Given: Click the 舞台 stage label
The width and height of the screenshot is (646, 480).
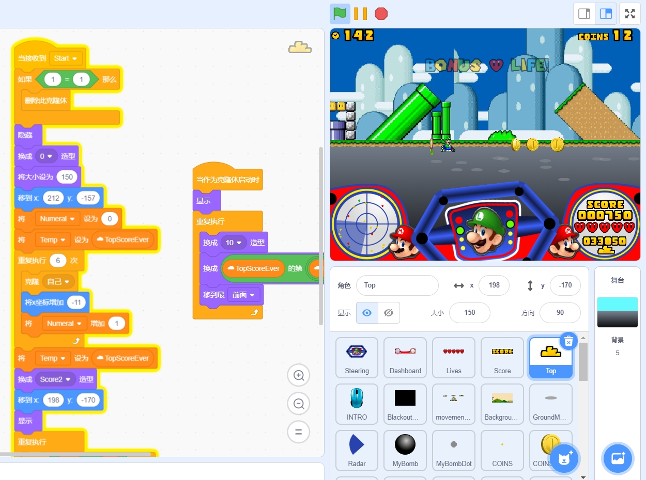Looking at the screenshot, I should (x=617, y=280).
